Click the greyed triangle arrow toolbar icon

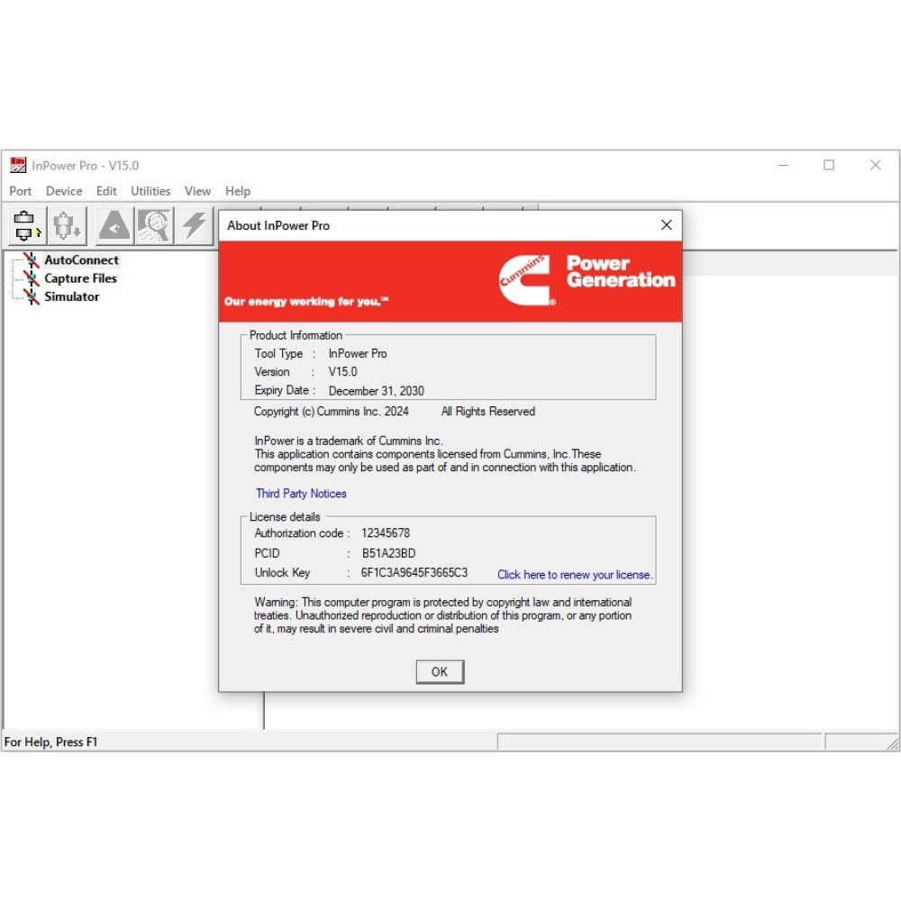point(114,225)
